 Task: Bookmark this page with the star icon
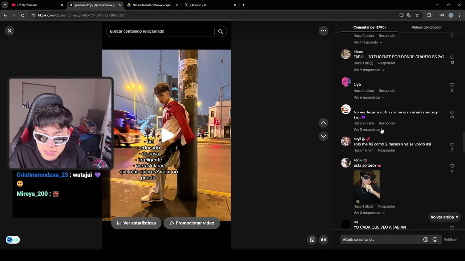tap(417, 15)
